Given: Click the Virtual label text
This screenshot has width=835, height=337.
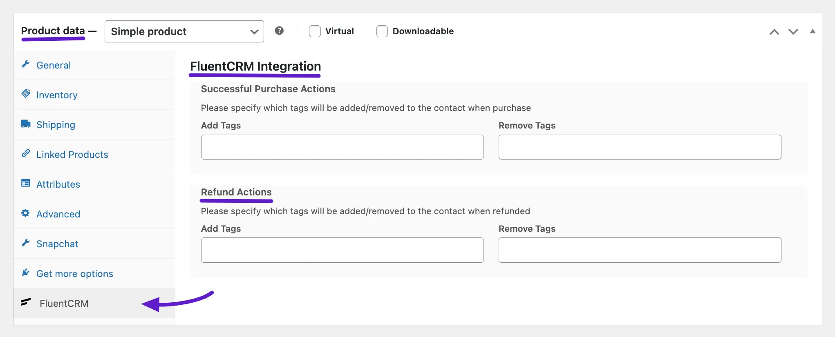Looking at the screenshot, I should pos(340,31).
